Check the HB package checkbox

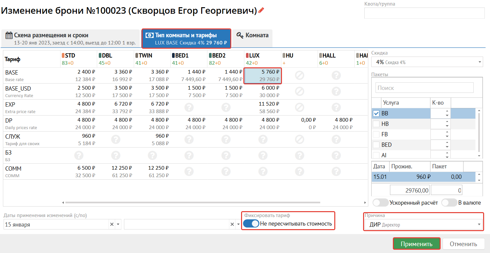(376, 124)
